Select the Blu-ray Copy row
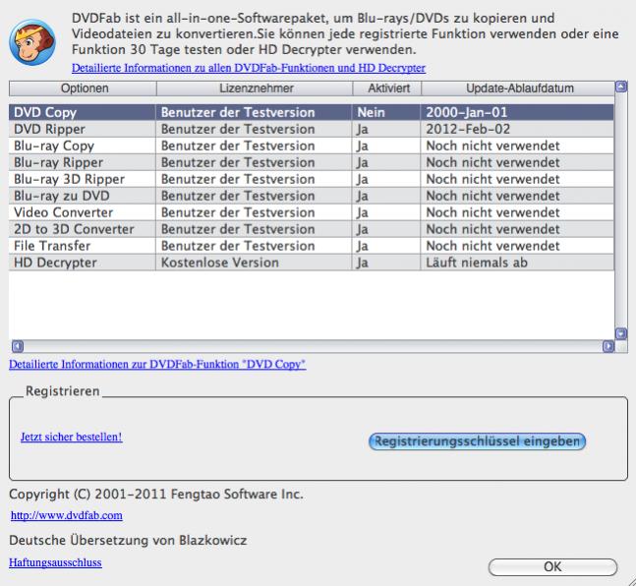 (x=312, y=146)
